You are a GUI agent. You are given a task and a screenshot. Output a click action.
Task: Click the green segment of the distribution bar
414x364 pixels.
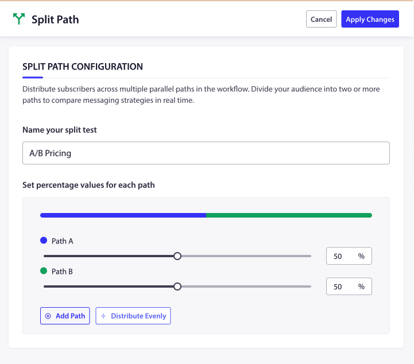289,215
